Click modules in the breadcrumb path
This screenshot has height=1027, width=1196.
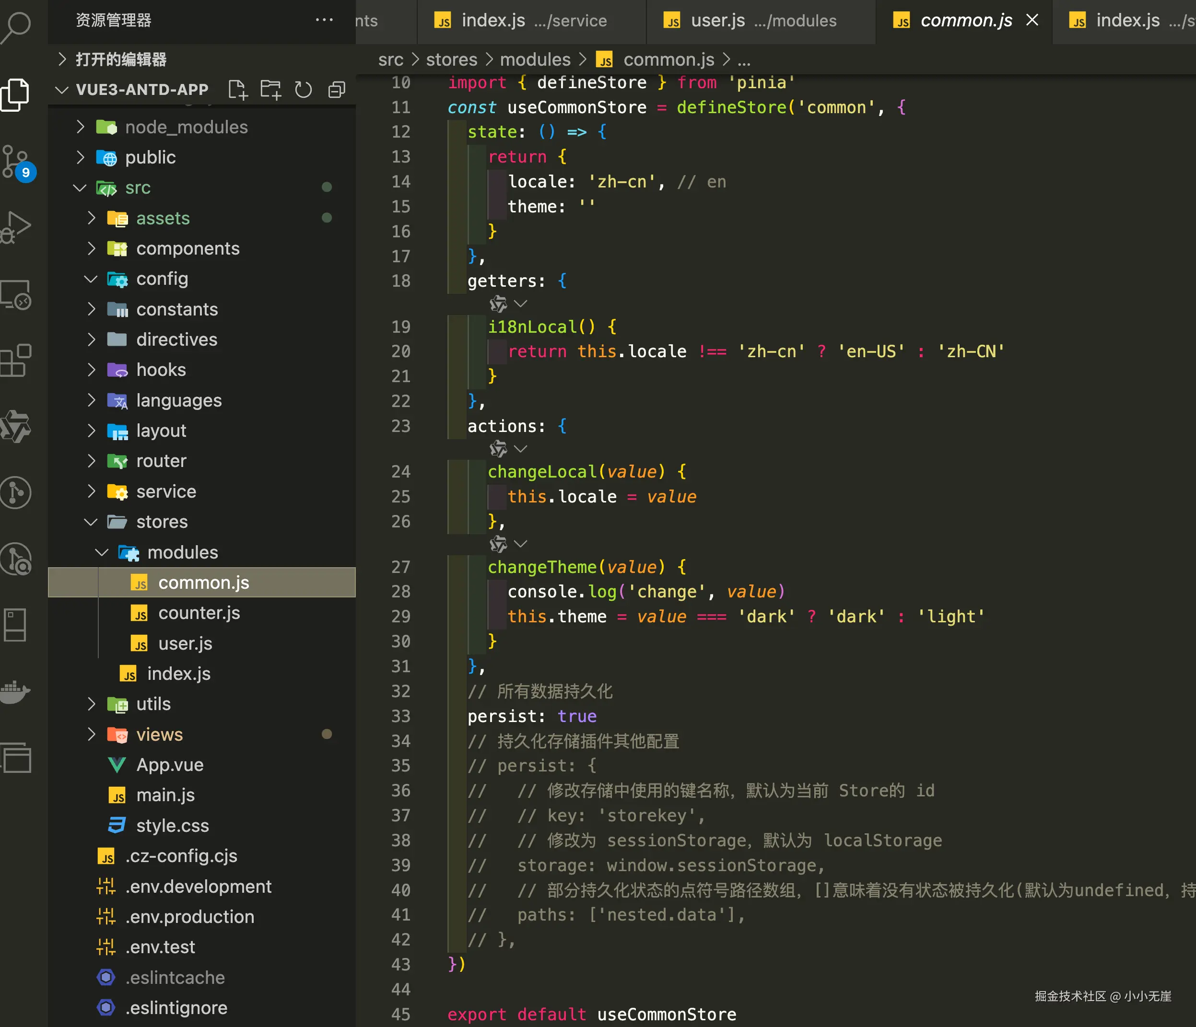click(535, 59)
